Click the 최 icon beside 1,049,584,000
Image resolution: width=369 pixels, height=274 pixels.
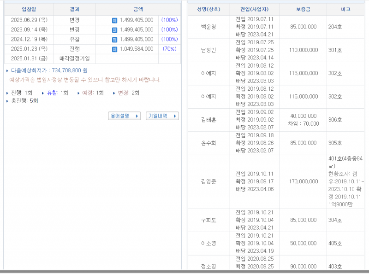tap(114, 49)
